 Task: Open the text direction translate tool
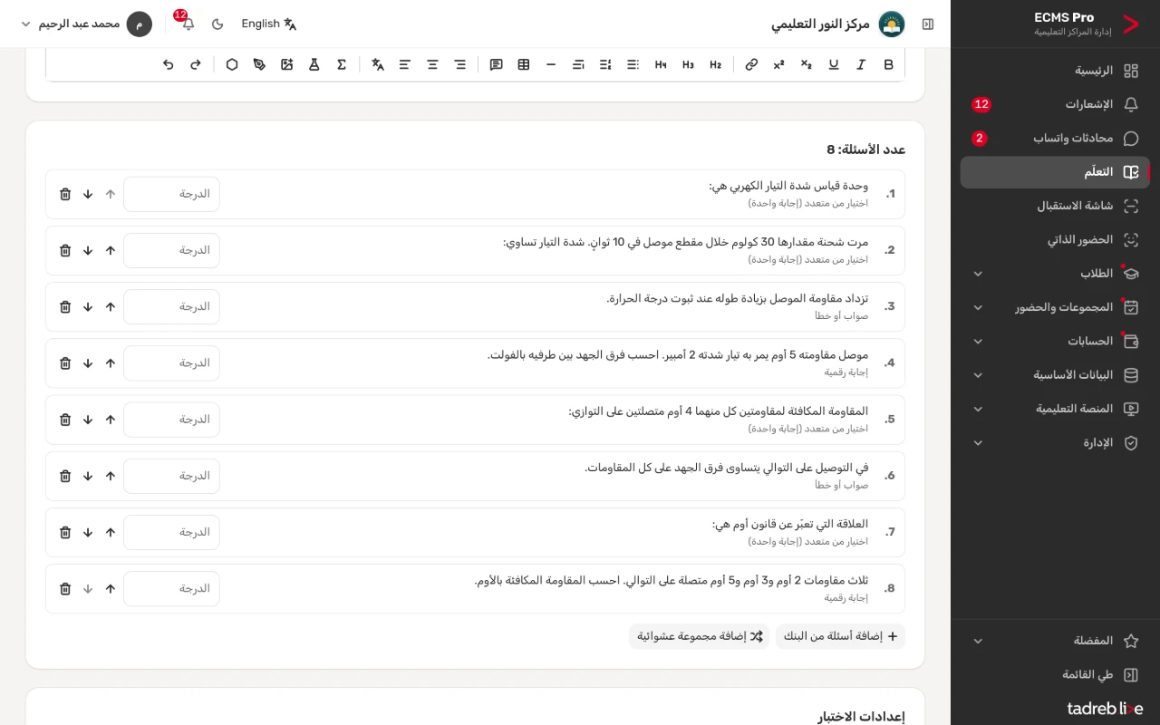point(378,64)
